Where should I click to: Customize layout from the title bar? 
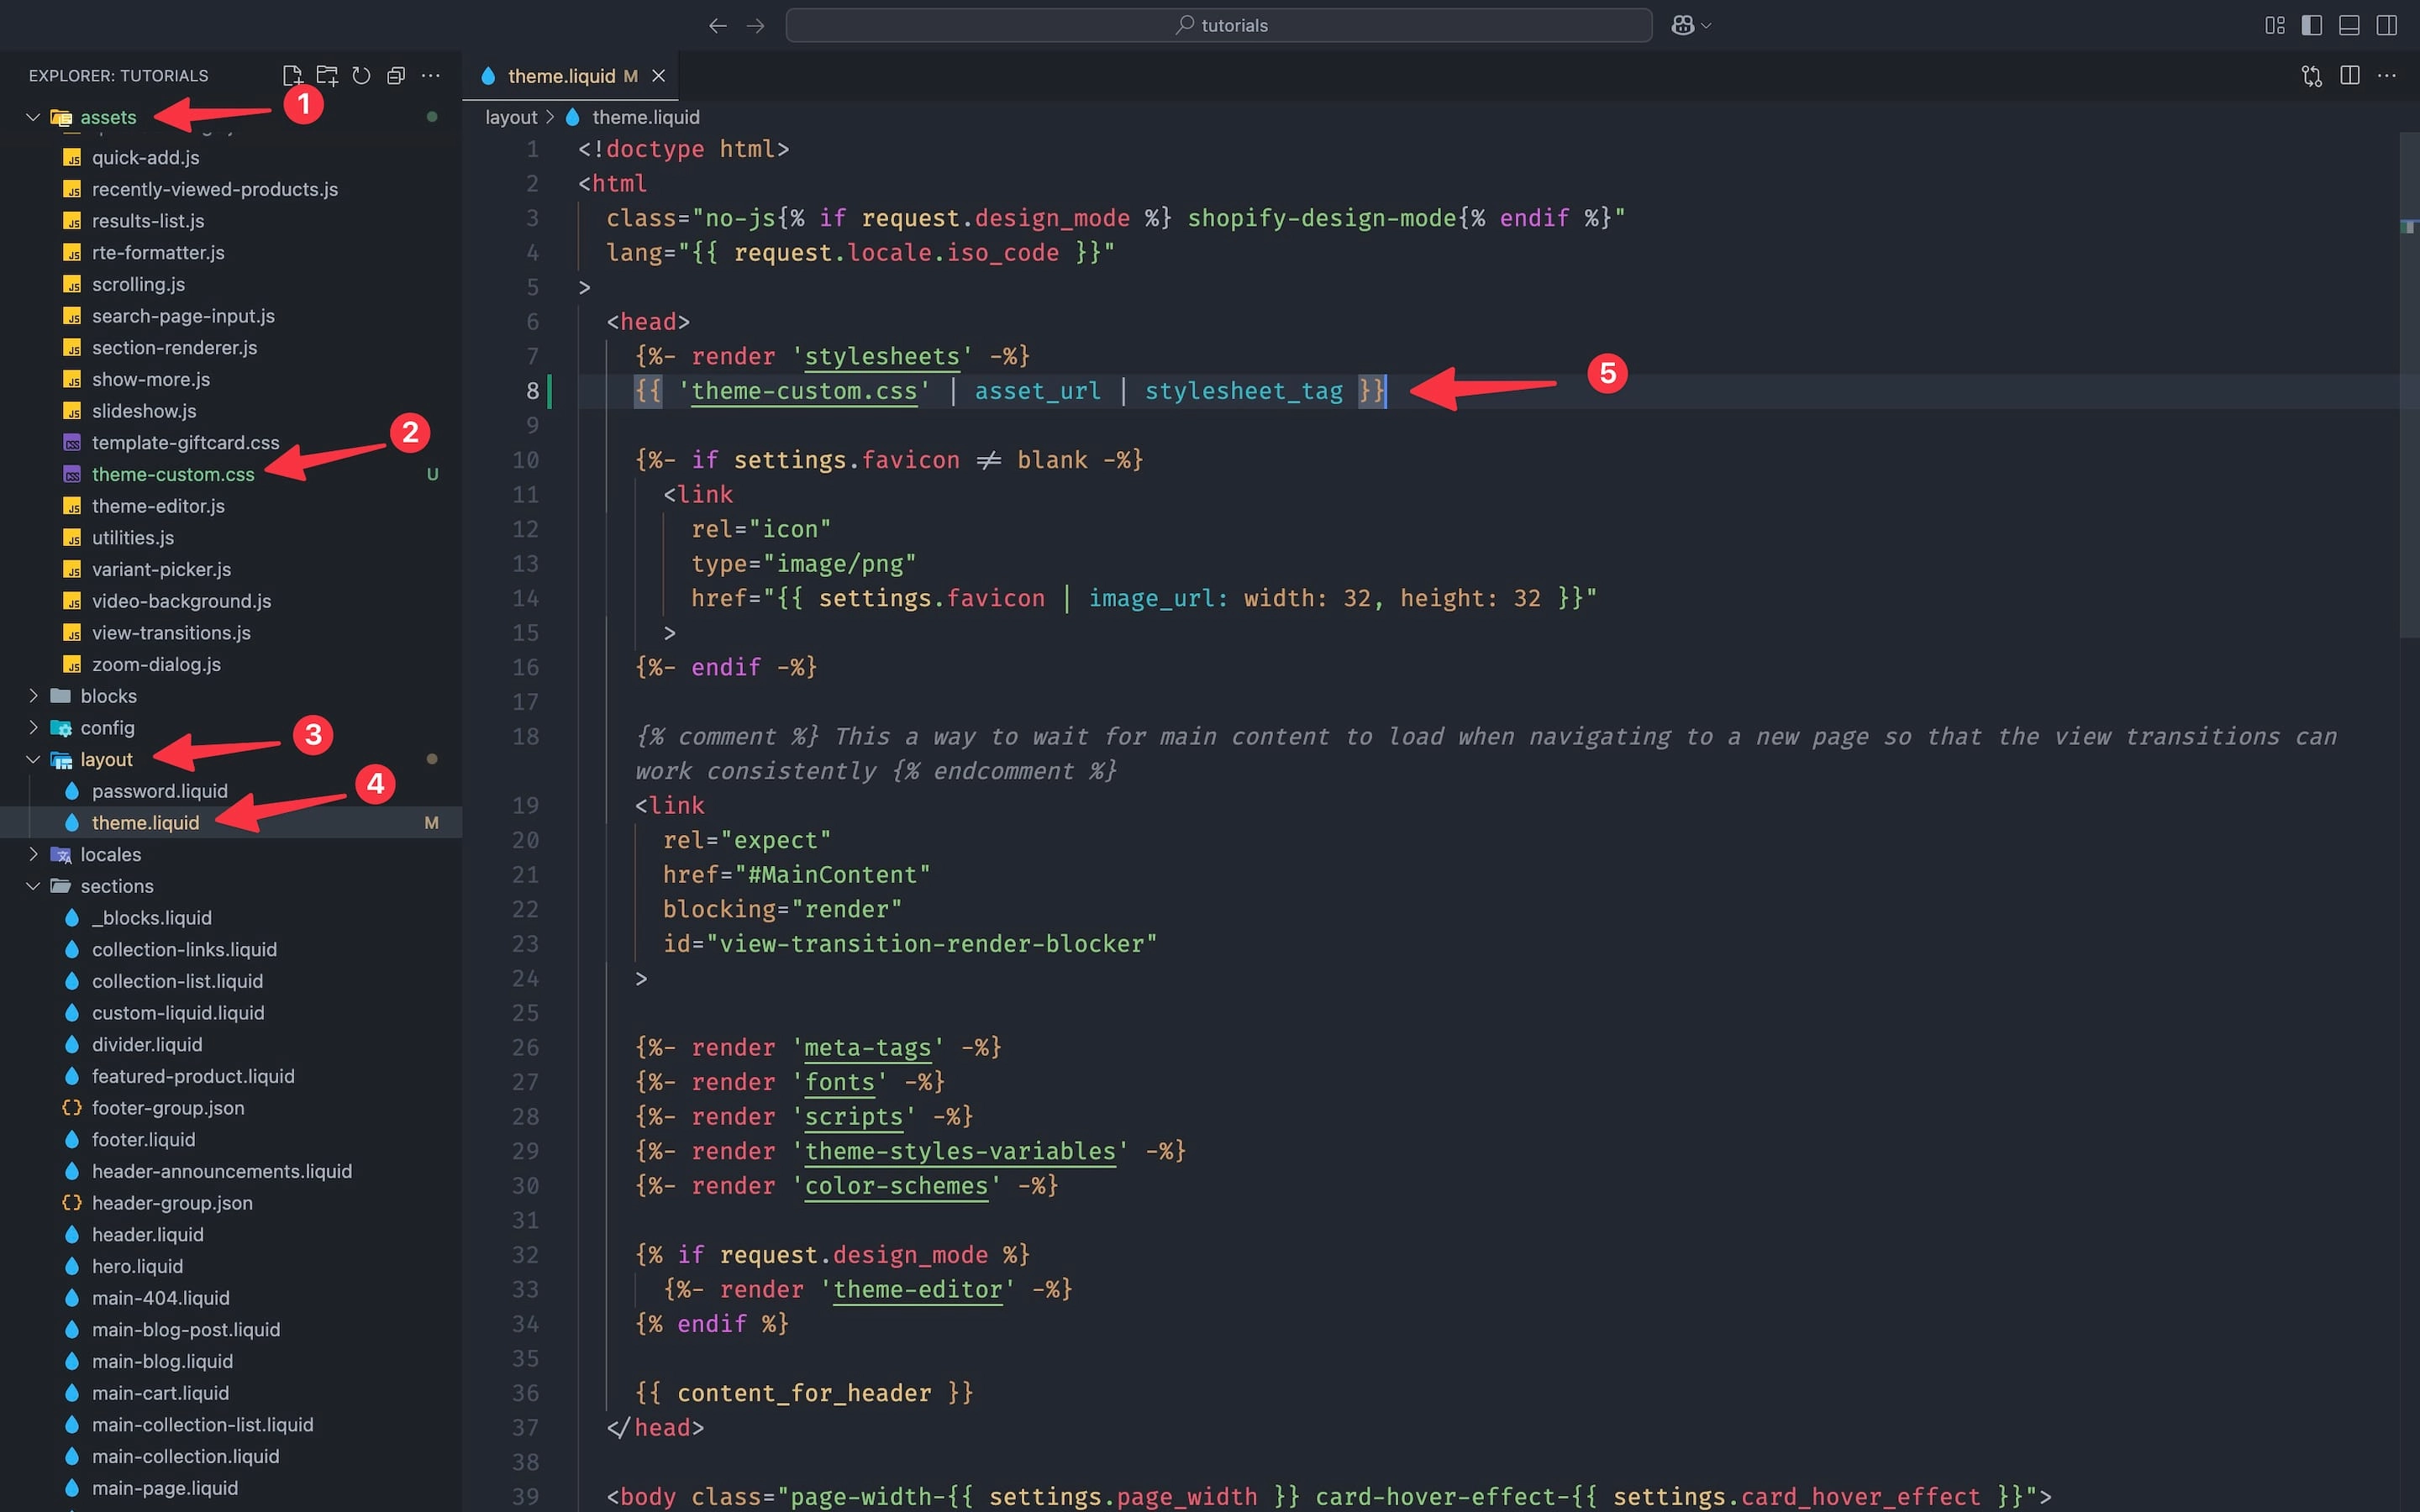pyautogui.click(x=2275, y=25)
